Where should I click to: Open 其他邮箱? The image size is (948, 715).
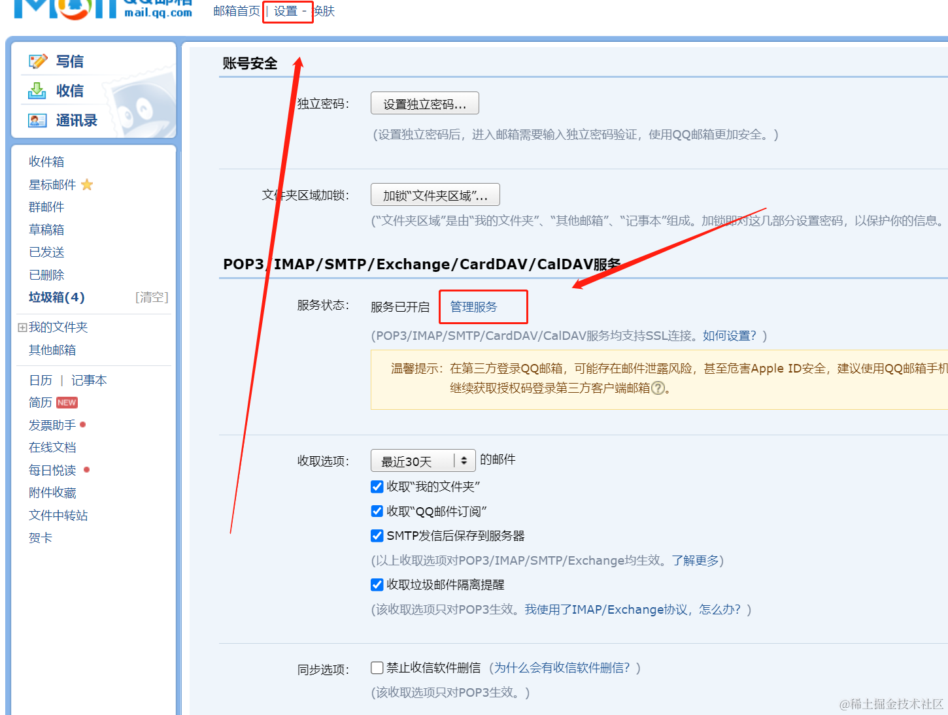52,350
